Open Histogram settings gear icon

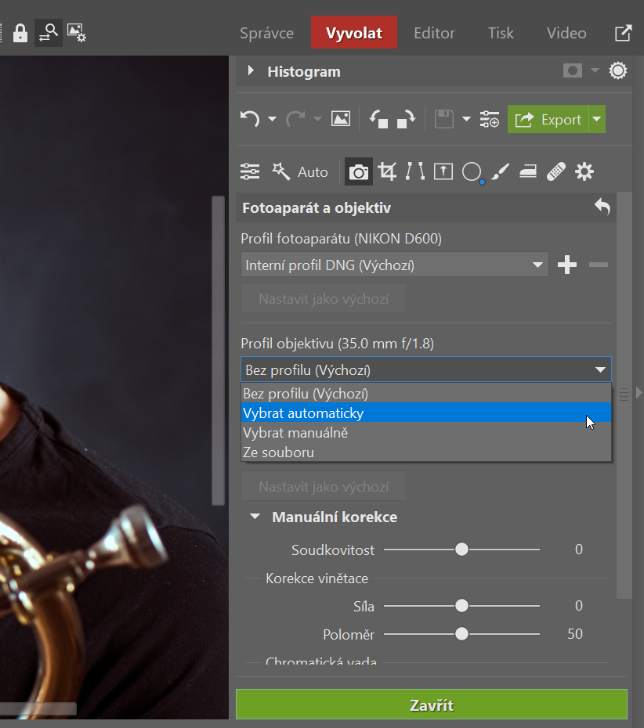tap(618, 71)
